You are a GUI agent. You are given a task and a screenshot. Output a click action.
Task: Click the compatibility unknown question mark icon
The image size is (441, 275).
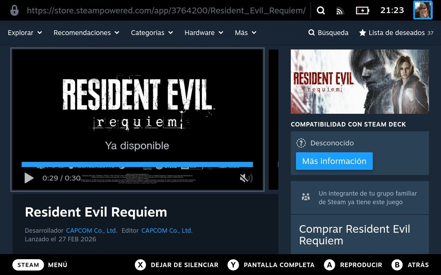pos(301,143)
